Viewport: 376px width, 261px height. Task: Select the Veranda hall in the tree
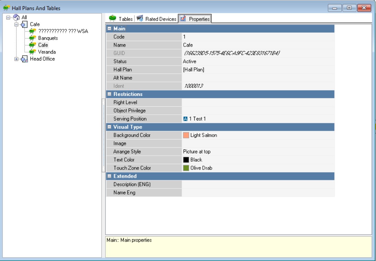click(x=47, y=52)
